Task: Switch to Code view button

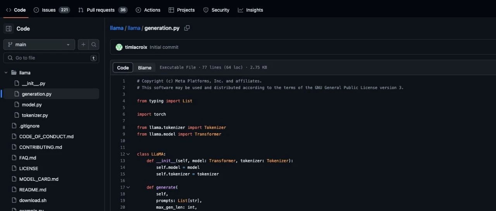Action: click(123, 67)
